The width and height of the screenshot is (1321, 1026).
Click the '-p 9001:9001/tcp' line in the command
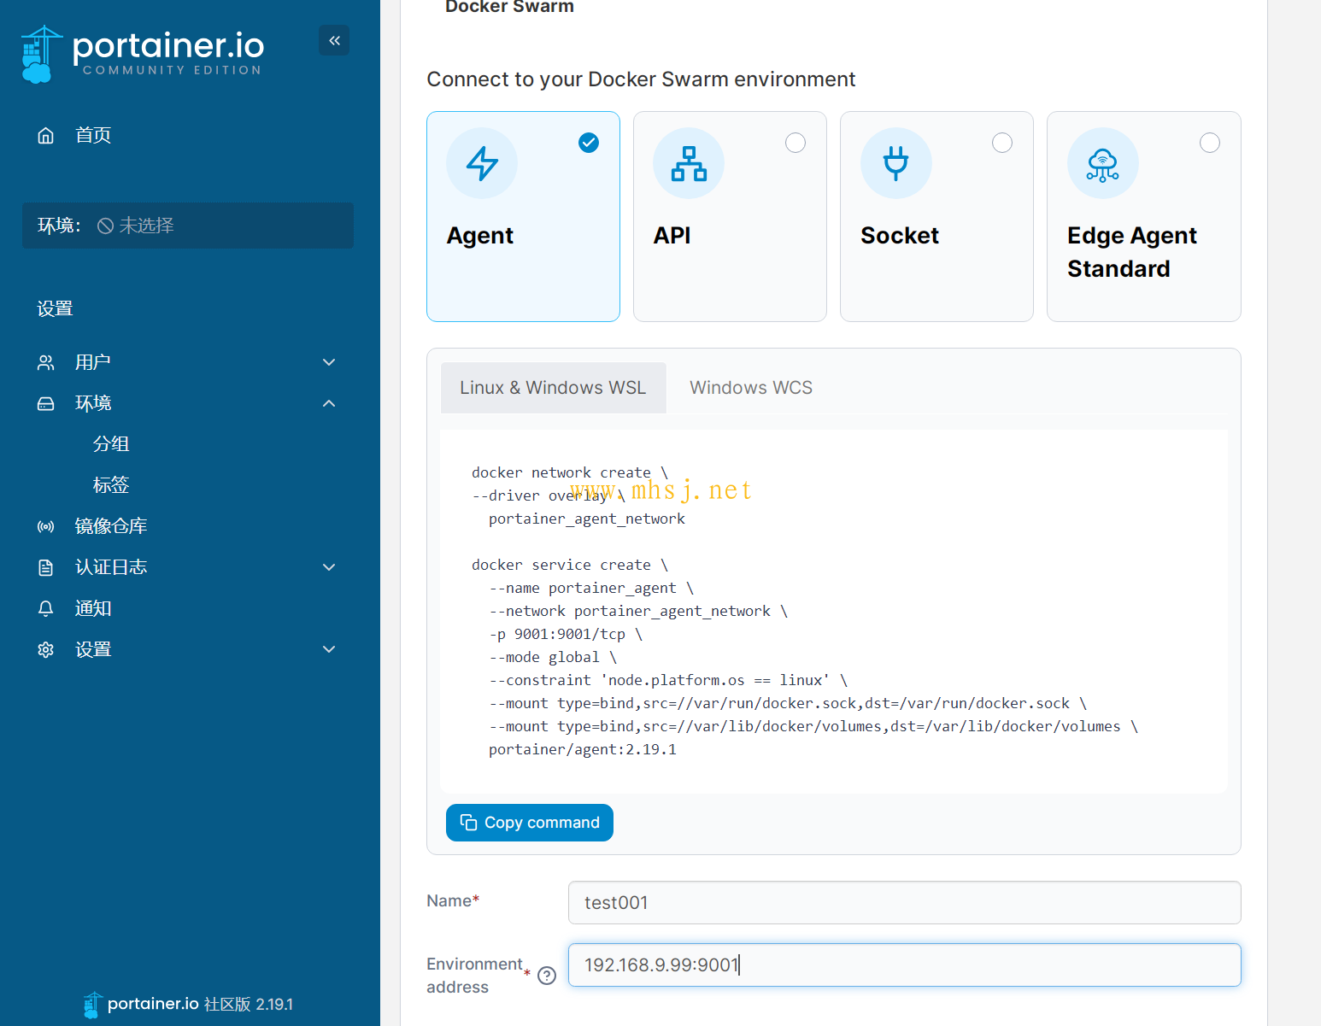(x=566, y=634)
